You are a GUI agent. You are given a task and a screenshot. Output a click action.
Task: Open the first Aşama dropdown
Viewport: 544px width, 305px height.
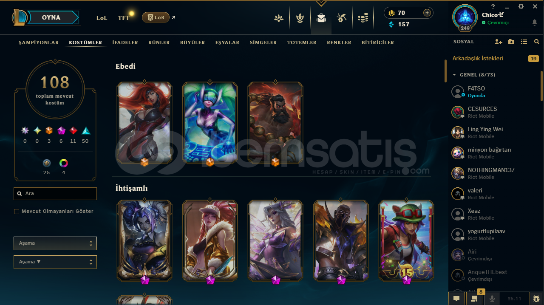55,243
